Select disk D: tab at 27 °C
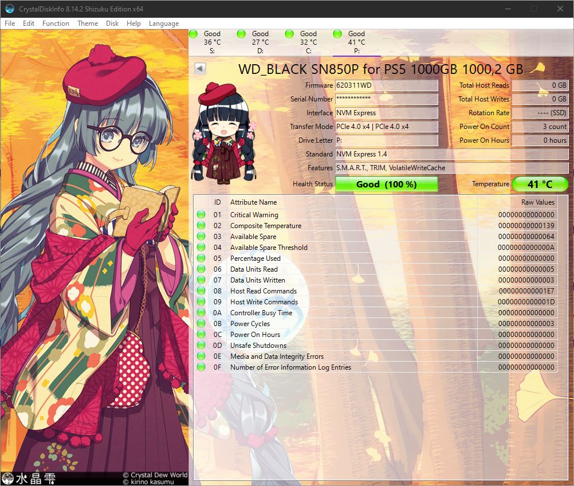 [260, 42]
